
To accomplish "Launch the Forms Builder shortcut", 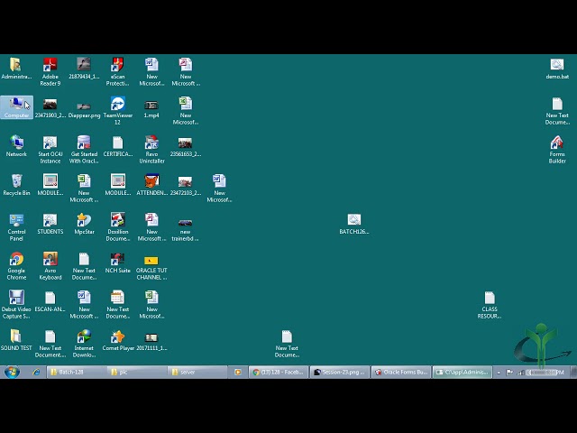I will tap(557, 150).
